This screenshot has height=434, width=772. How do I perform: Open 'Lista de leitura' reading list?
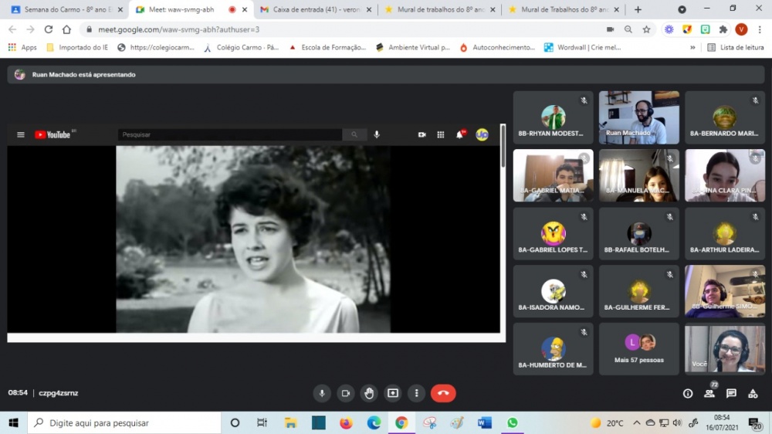[736, 47]
